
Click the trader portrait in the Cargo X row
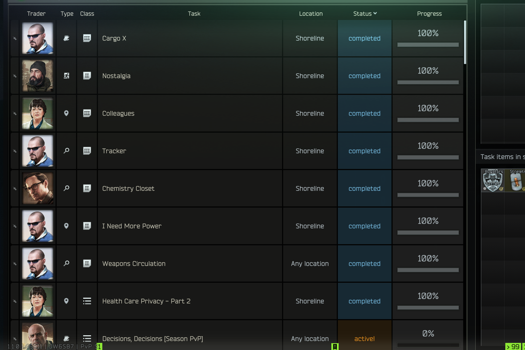pyautogui.click(x=37, y=38)
